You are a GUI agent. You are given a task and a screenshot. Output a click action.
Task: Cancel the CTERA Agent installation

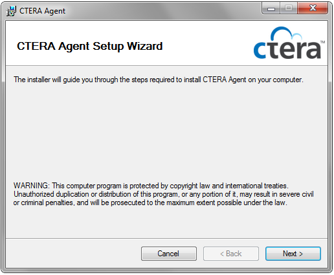pos(169,254)
